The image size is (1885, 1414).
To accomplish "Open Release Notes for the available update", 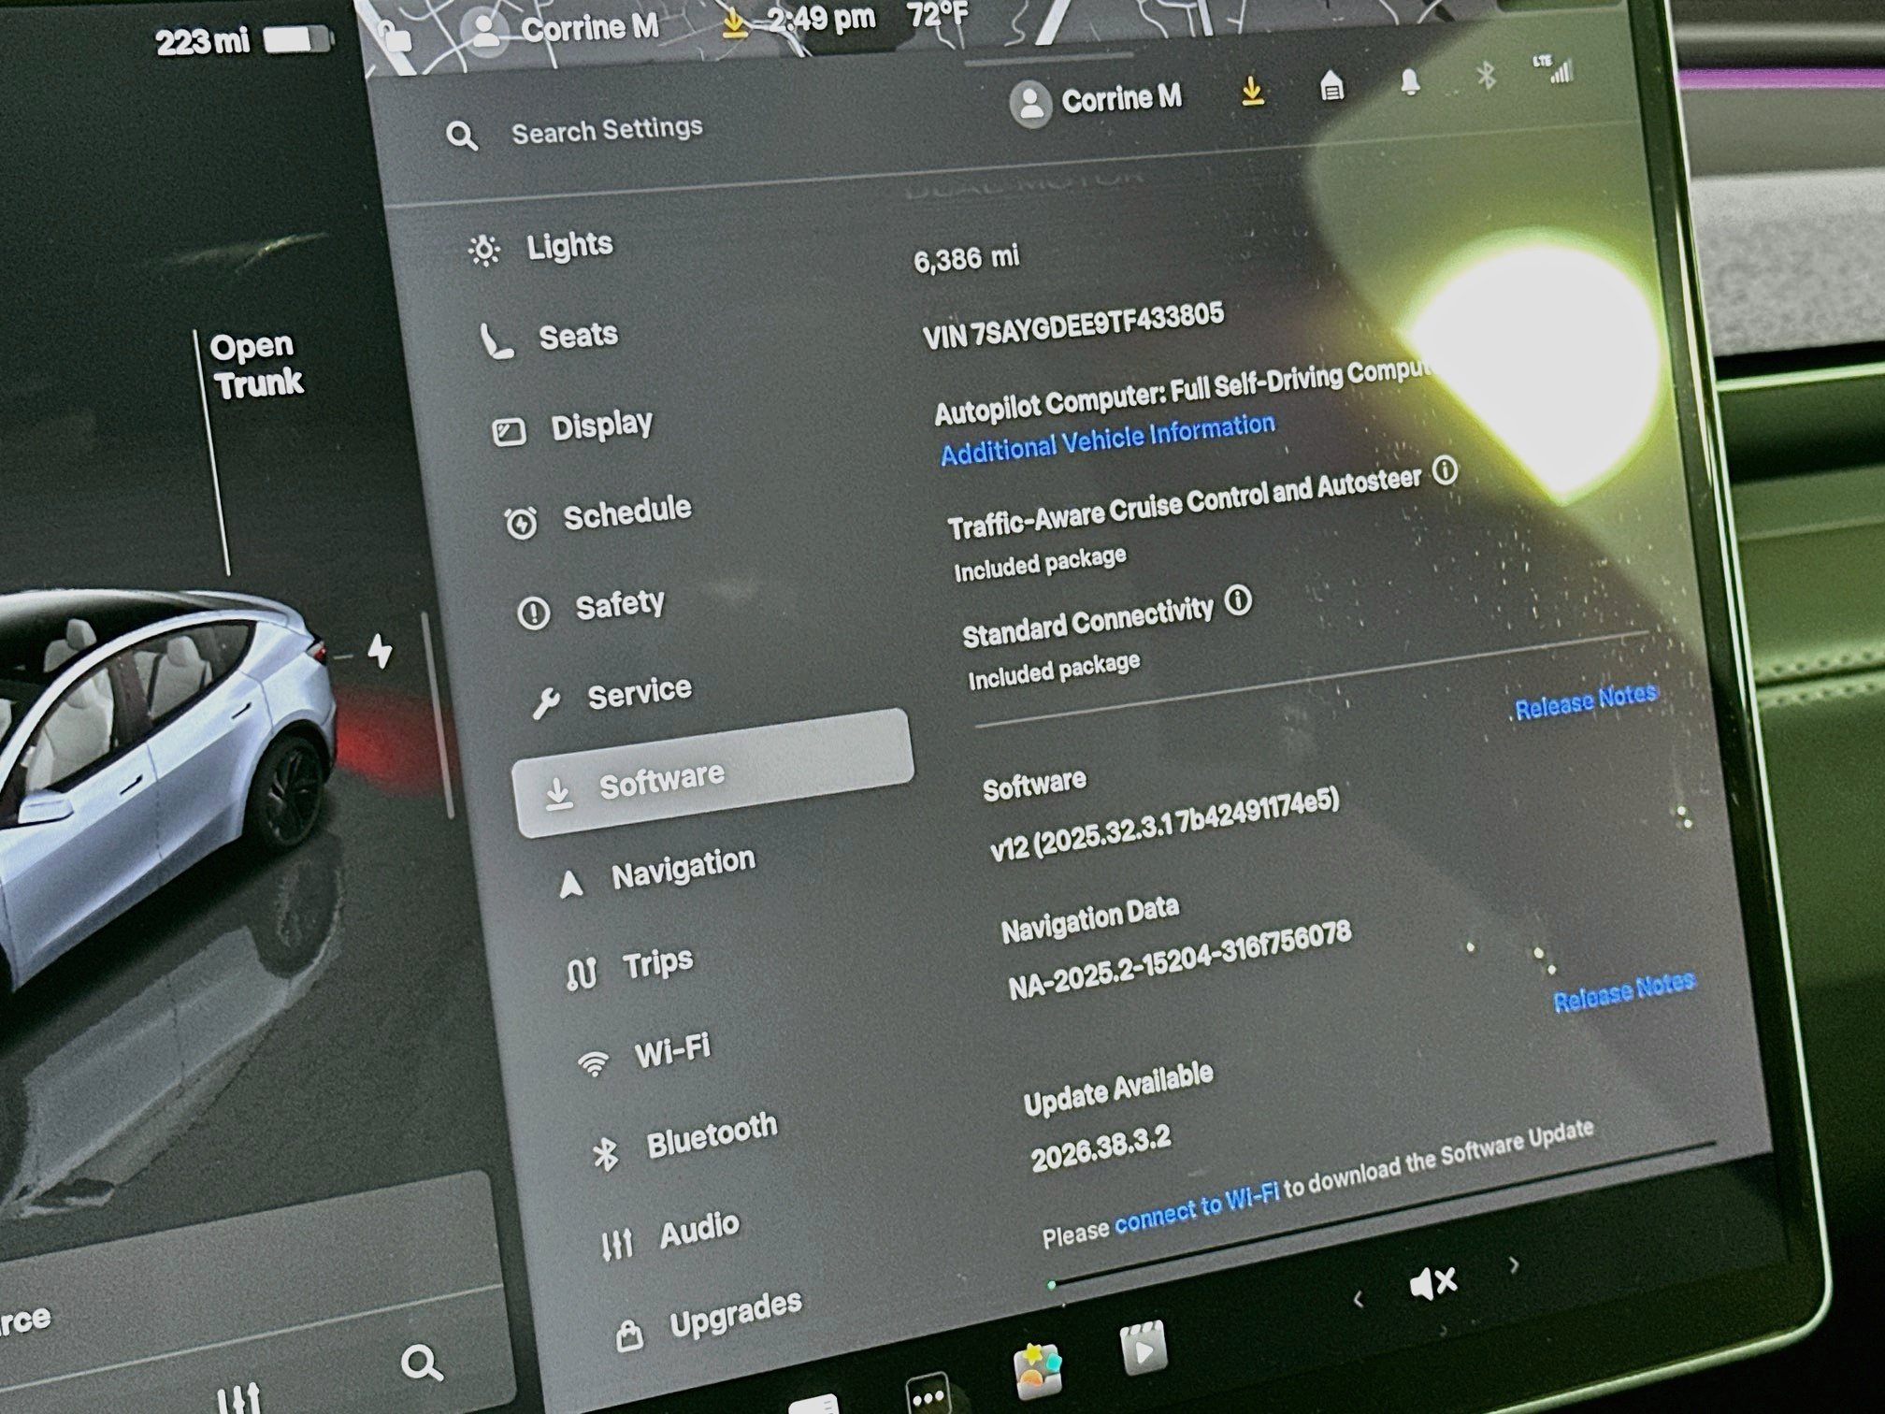I will coord(1624,991).
